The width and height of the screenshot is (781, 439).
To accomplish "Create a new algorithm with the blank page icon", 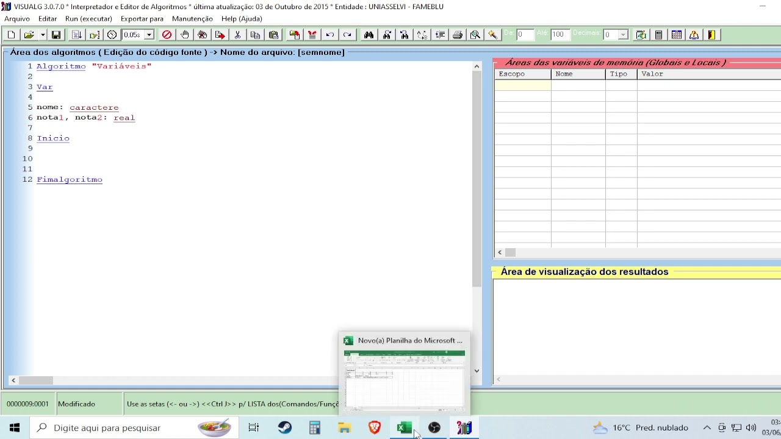I will point(11,35).
